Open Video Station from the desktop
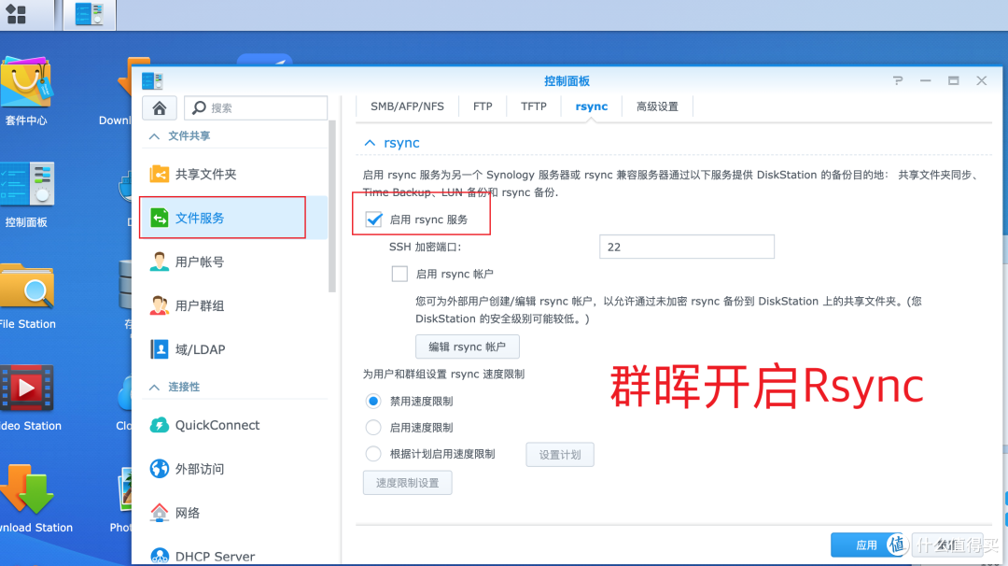 click(27, 392)
